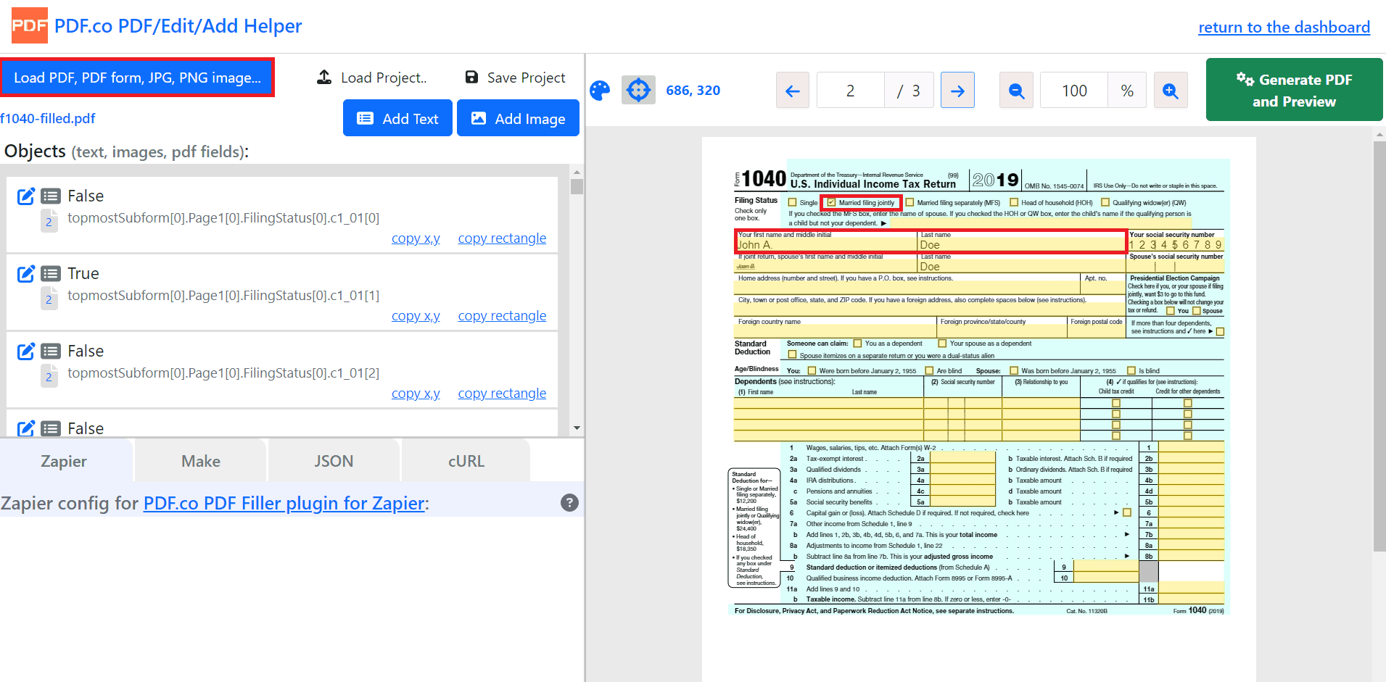
Task: Open the cURL tab
Action: coord(466,461)
